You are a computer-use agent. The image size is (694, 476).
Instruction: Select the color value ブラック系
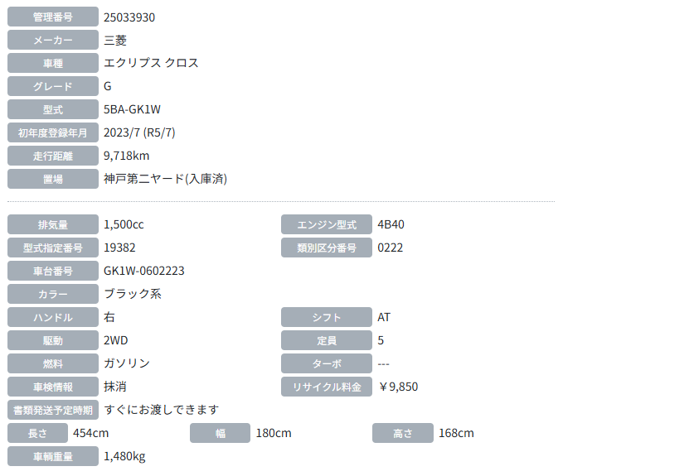pyautogui.click(x=133, y=294)
